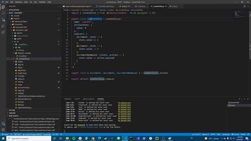Screen dimensions: 251x141
Task: Add a new terminal with plus icon
Action: (239, 99)
